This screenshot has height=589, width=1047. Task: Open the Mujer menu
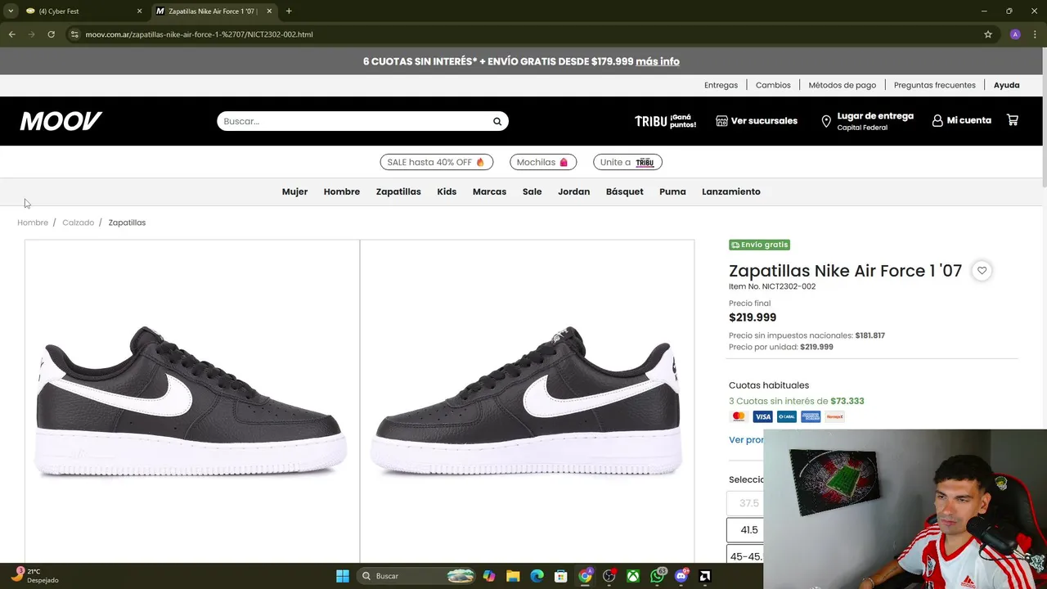(294, 191)
